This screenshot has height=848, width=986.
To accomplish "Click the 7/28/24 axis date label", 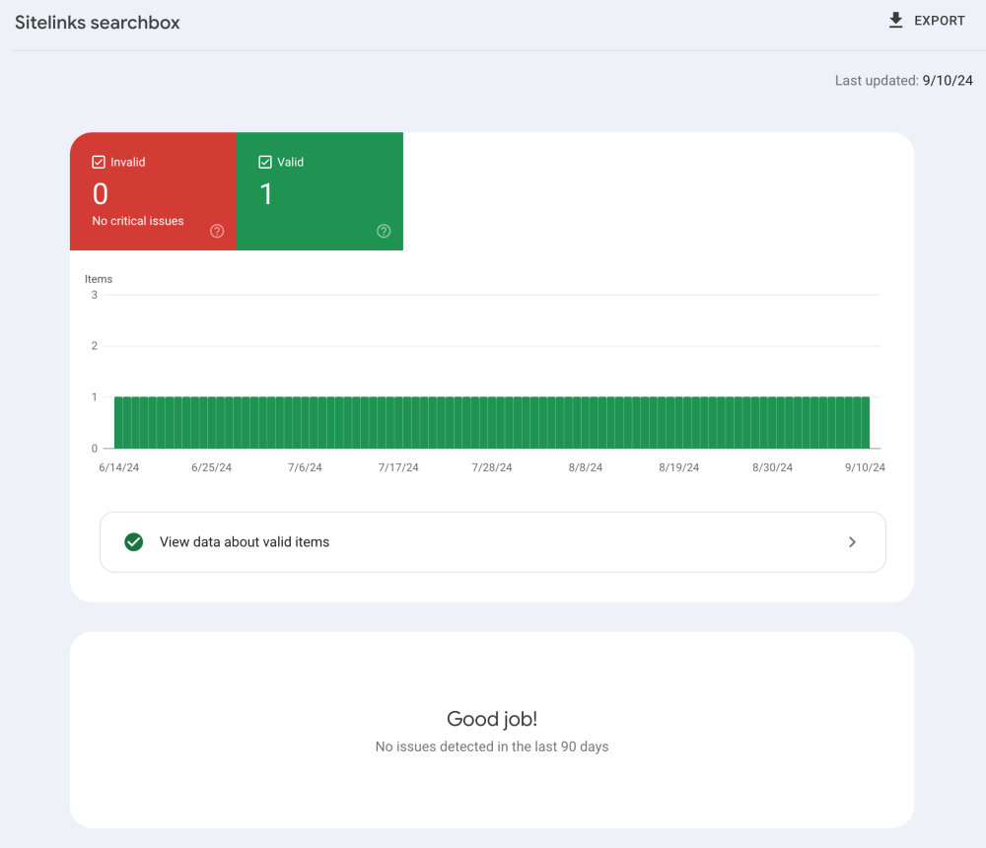I will pos(492,467).
